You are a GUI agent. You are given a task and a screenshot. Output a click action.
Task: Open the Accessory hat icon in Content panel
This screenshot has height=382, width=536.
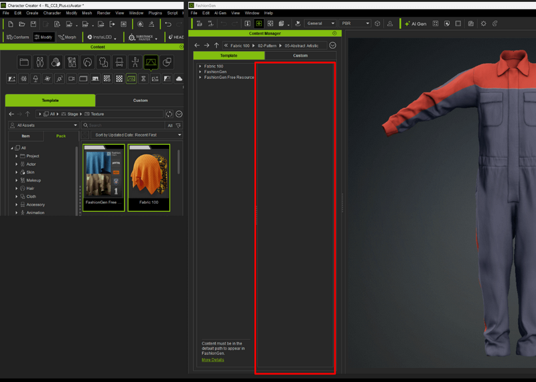coord(119,62)
